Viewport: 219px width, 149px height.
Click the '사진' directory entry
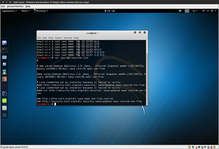(x=96, y=44)
